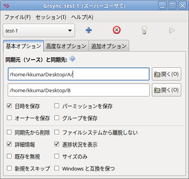Enable サイズのみ checkbox
189x179 pixels.
click(57, 156)
